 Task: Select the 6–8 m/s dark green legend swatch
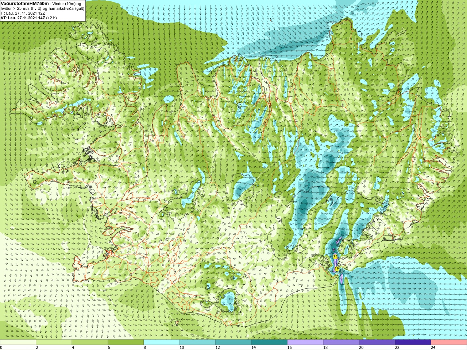pos(126,342)
